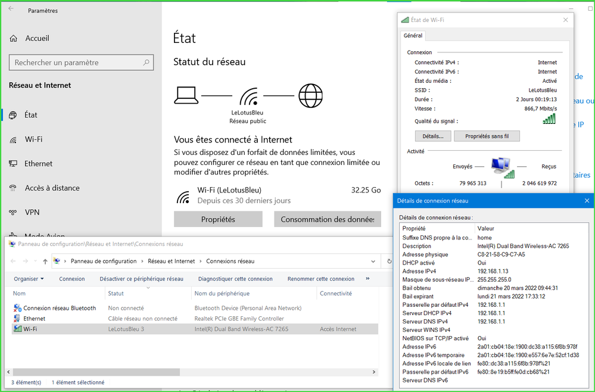Click the Propriétés sans fil button
This screenshot has width=595, height=392.
pos(487,136)
